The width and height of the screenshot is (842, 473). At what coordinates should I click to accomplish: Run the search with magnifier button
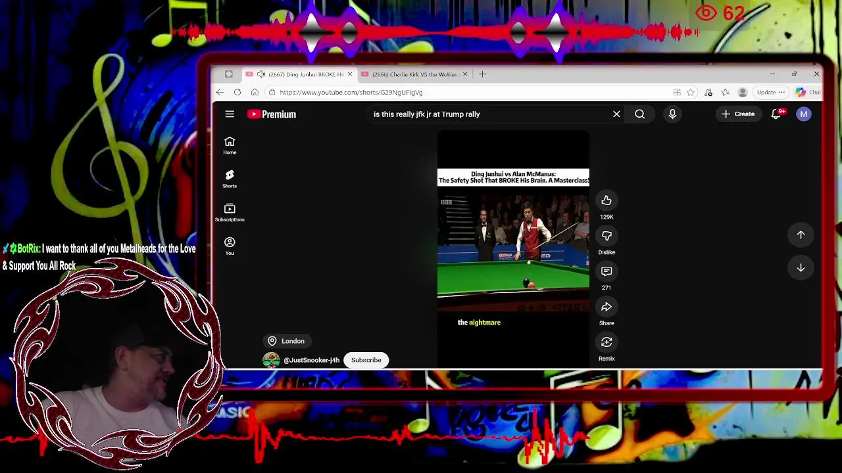click(639, 114)
